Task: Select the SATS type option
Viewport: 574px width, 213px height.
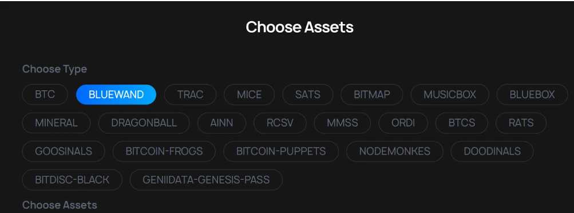Action: [308, 95]
